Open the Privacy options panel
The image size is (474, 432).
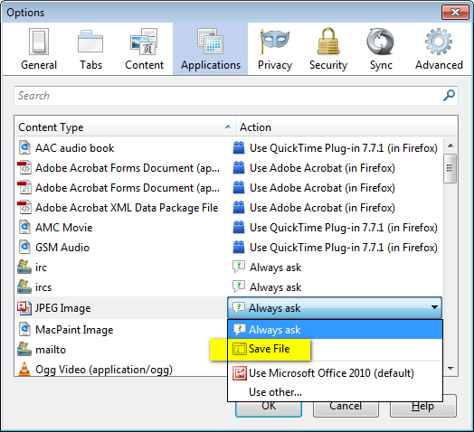(x=275, y=49)
